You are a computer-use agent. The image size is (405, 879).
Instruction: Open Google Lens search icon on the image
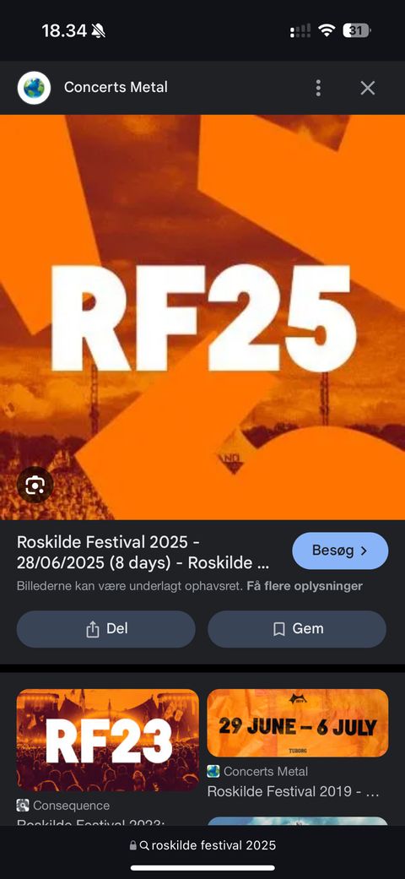tap(35, 485)
